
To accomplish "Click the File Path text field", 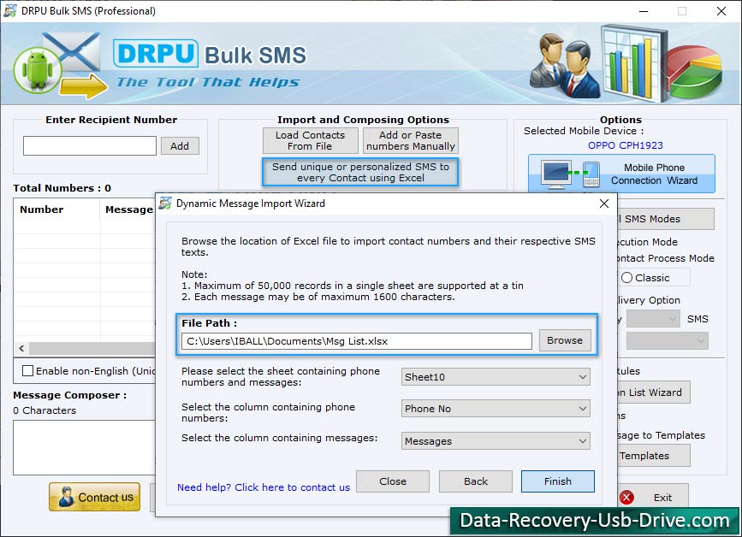I will [356, 341].
